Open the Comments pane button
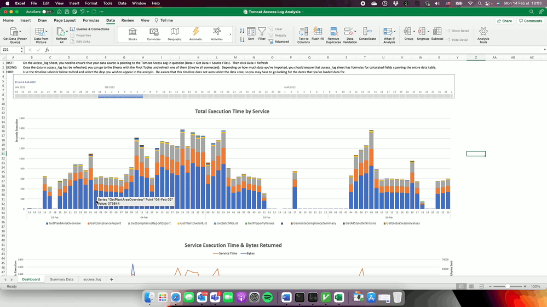The width and height of the screenshot is (547, 307). (531, 21)
